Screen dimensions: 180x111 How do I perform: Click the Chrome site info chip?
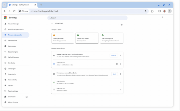point(24,11)
